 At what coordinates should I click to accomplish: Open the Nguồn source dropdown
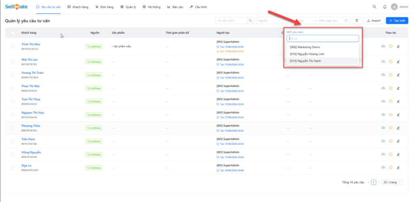270,21
